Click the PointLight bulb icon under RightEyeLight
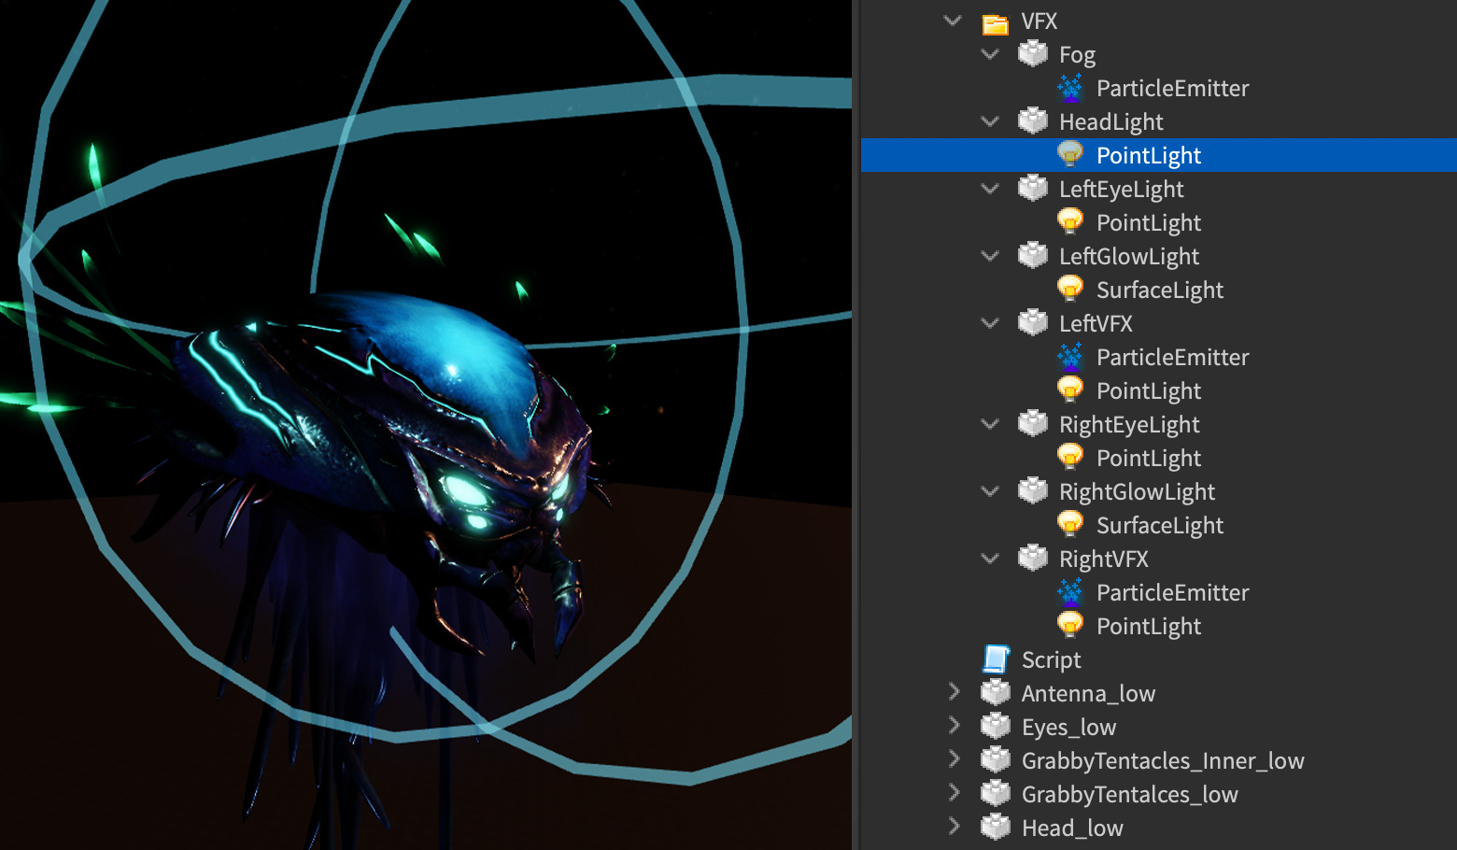The height and width of the screenshot is (850, 1457). [x=1070, y=457]
